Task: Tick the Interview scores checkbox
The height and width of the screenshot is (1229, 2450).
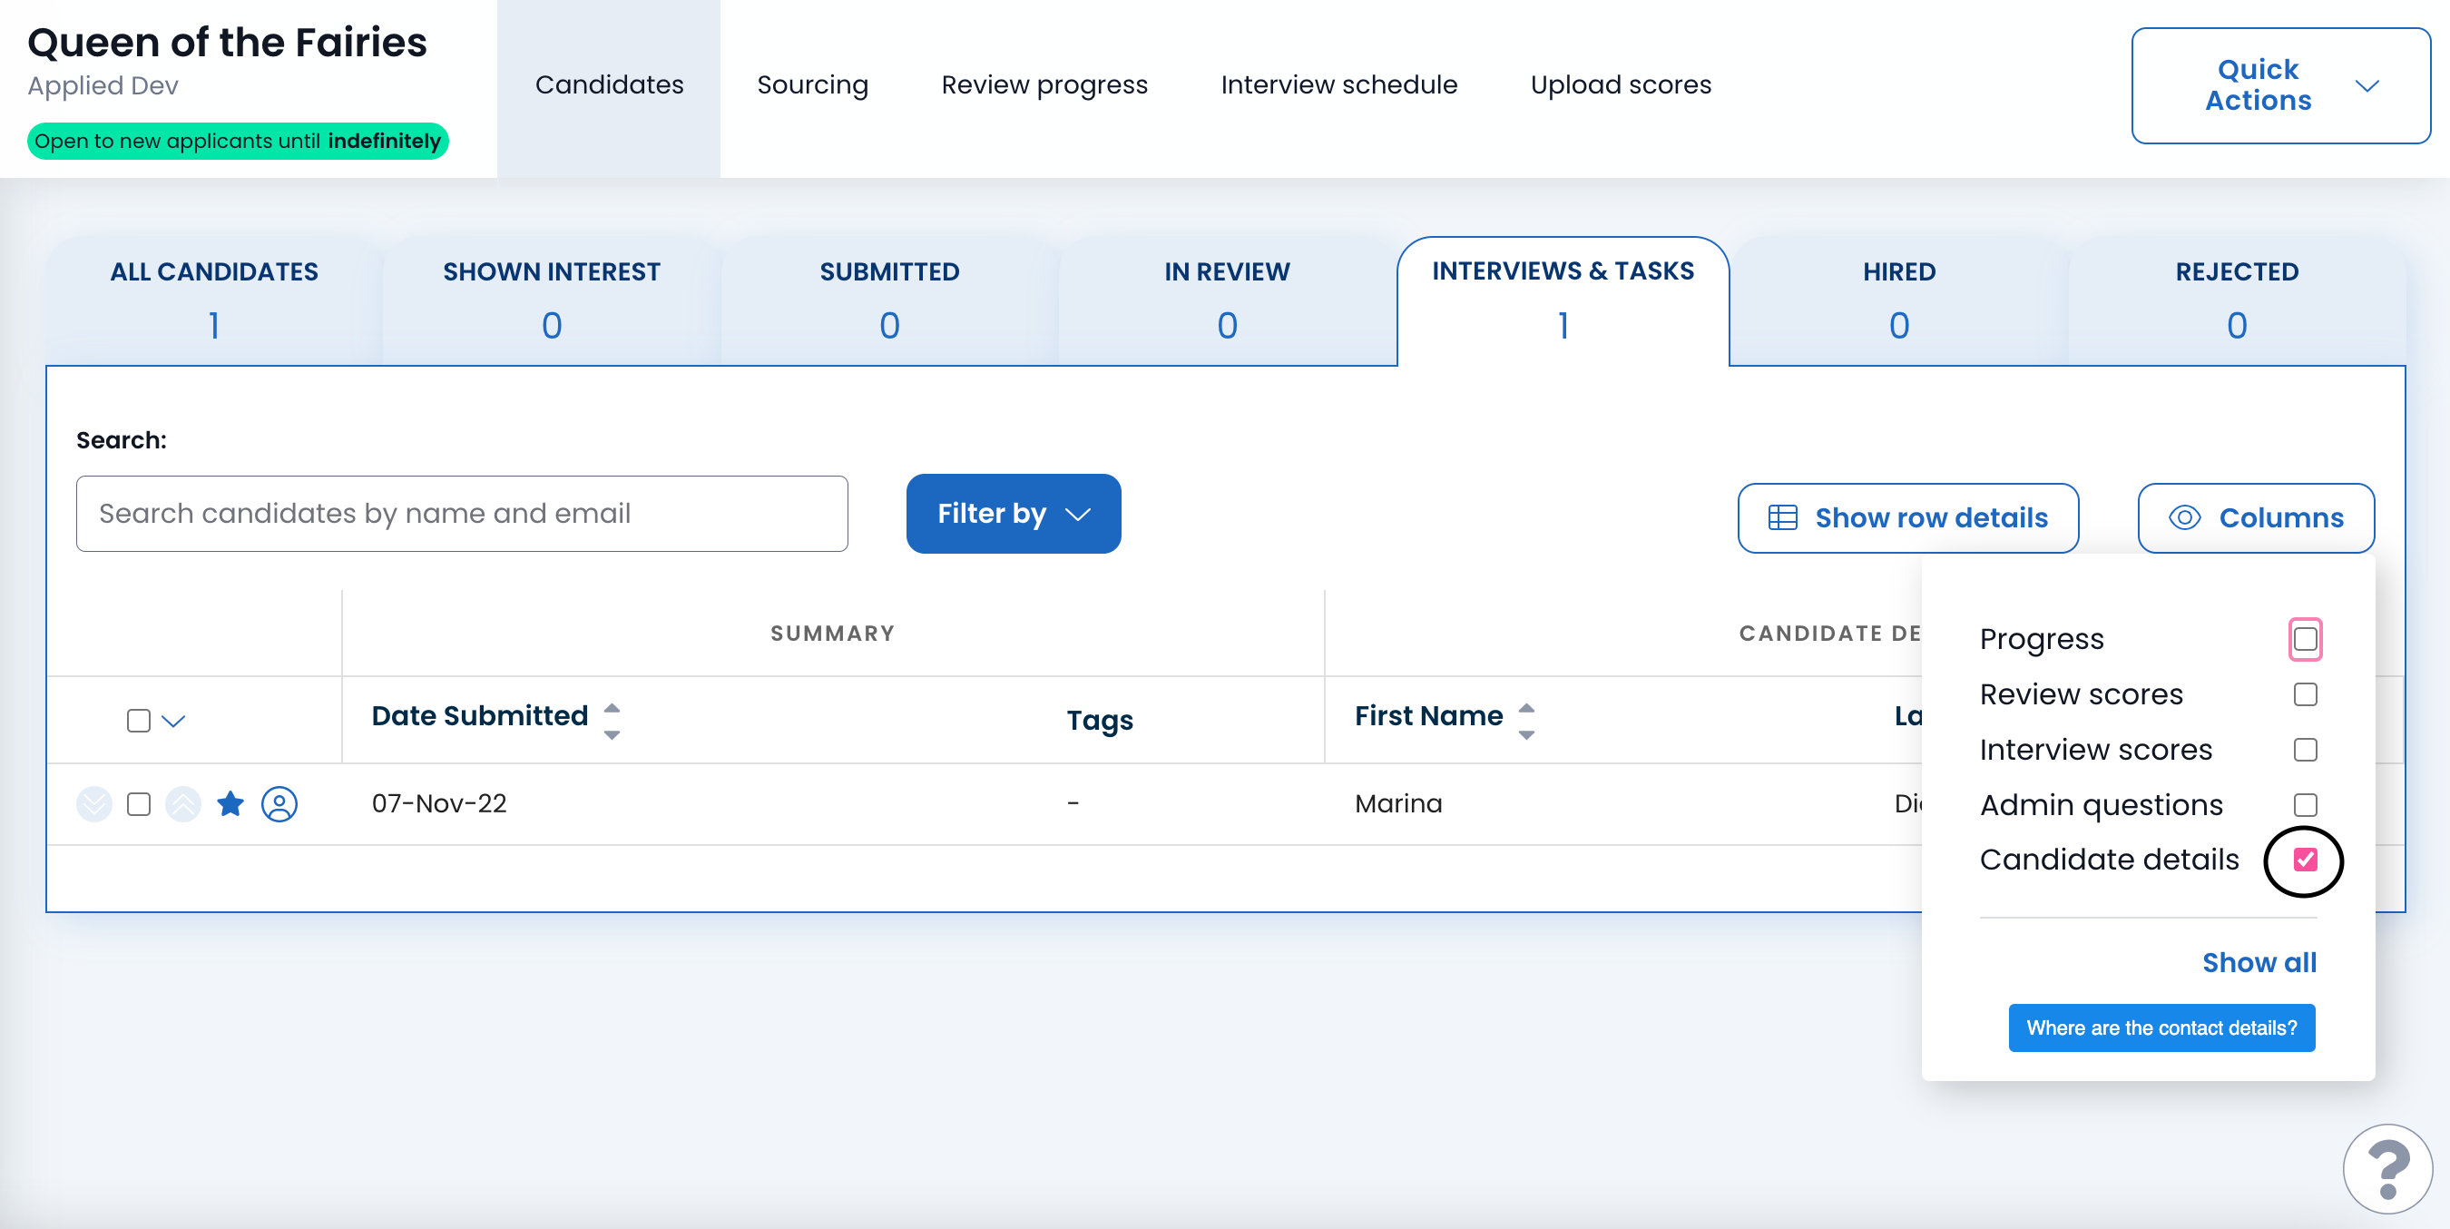Action: click(x=2304, y=750)
